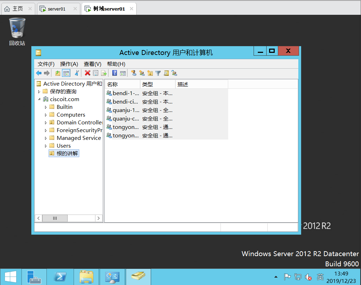Click the Cut scissors icon
This screenshot has height=285, width=361.
pyautogui.click(x=77, y=73)
